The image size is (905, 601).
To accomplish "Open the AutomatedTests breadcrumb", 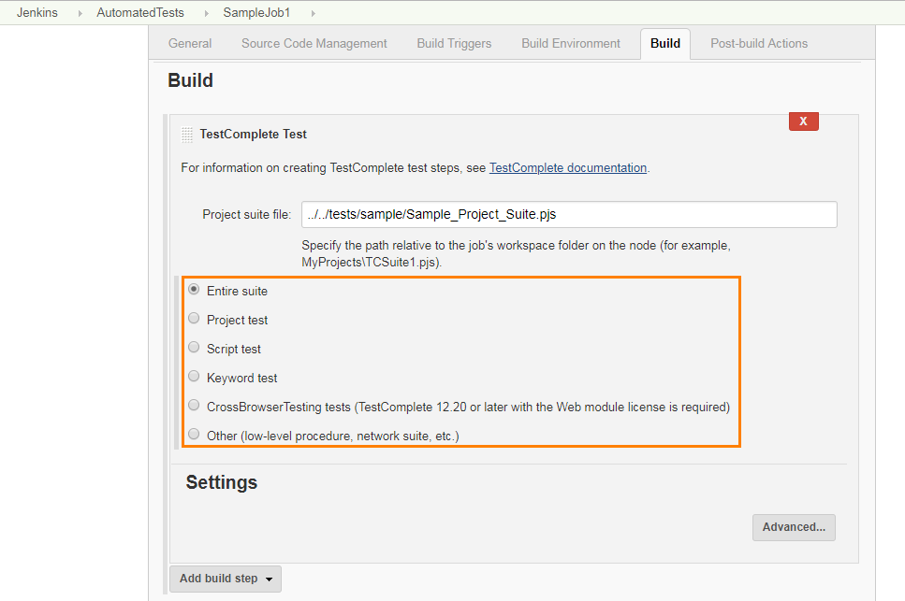I will click(x=140, y=13).
